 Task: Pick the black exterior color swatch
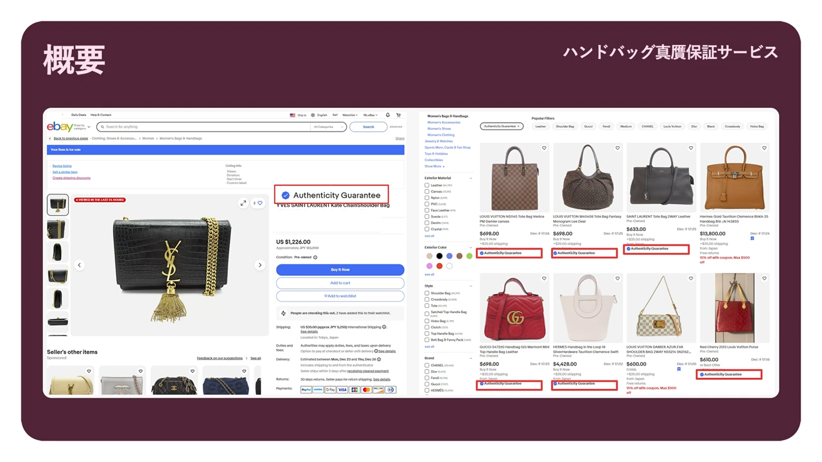pos(439,256)
